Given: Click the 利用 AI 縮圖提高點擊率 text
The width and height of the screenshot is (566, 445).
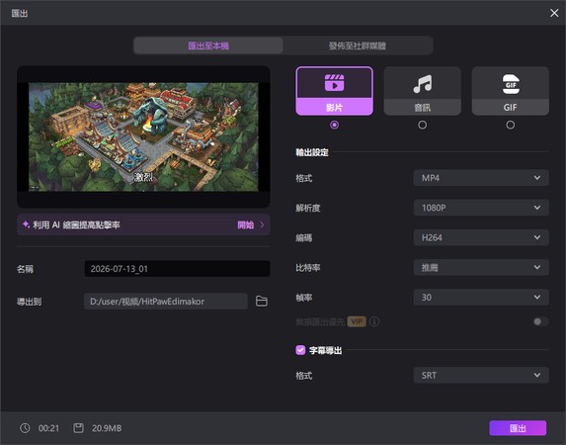Looking at the screenshot, I should point(76,224).
